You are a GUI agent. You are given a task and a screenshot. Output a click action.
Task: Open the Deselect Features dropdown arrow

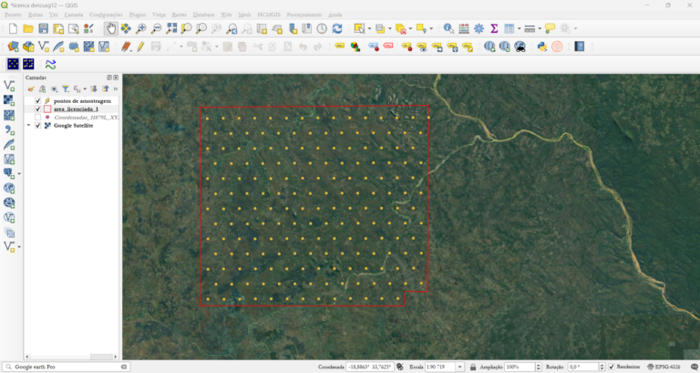pos(411,28)
